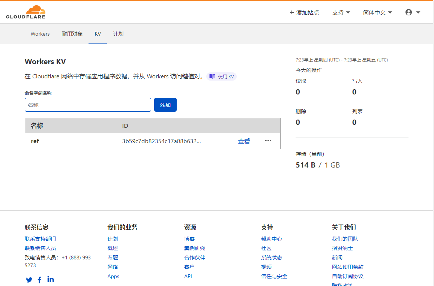Switch to the Workers tab
Image resolution: width=434 pixels, height=286 pixels.
point(40,34)
